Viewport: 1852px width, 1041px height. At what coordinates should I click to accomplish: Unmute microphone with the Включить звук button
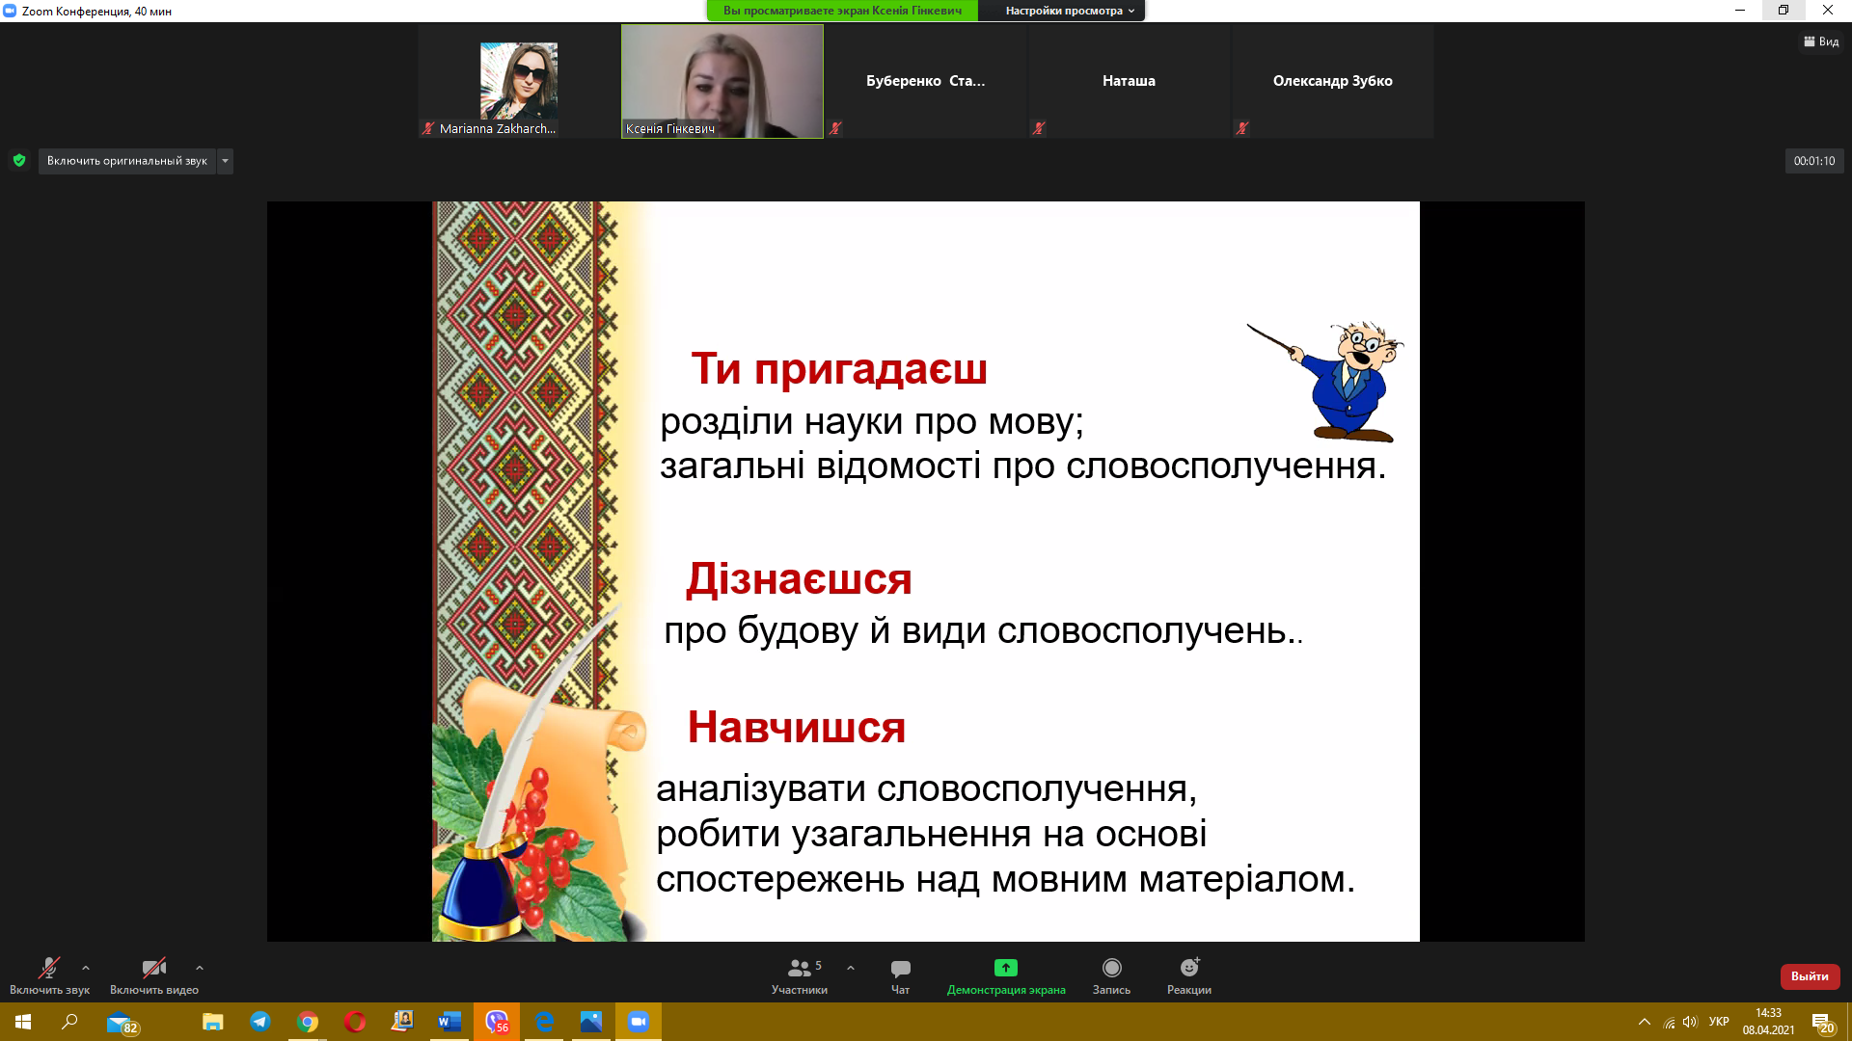pyautogui.click(x=49, y=975)
